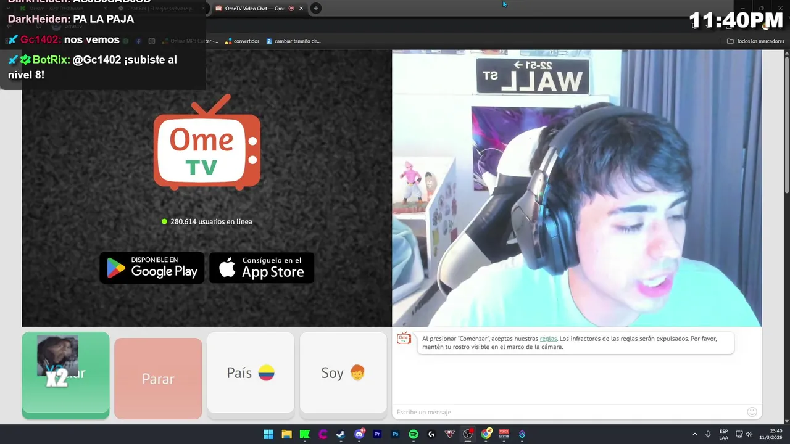This screenshot has height=444, width=790.
Task: Click the local webcam video feed
Action: pyautogui.click(x=576, y=188)
